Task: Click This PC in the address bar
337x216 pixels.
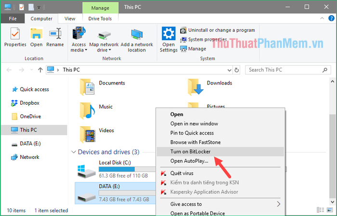Action: [71, 70]
